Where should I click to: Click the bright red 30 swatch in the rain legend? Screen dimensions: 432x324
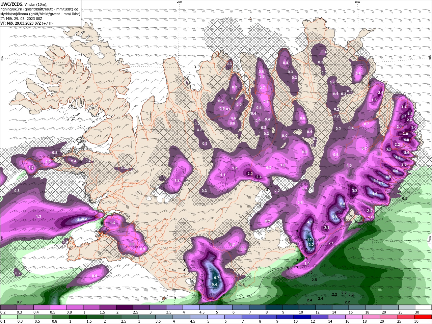[423, 317]
